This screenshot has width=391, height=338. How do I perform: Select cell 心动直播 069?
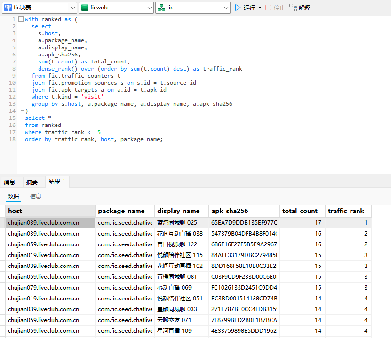click(x=182, y=288)
